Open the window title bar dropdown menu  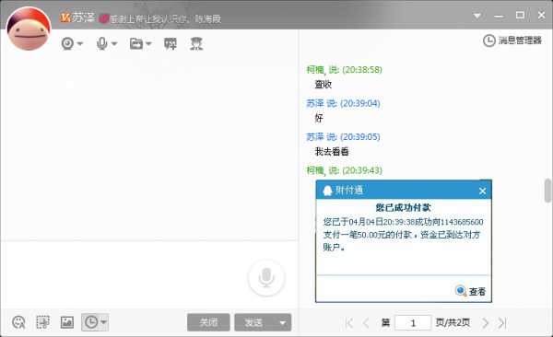477,16
